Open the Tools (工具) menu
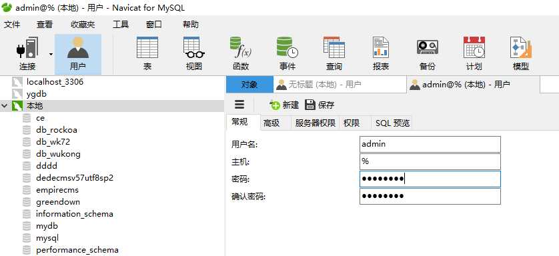Image resolution: width=559 pixels, height=256 pixels. click(x=121, y=25)
